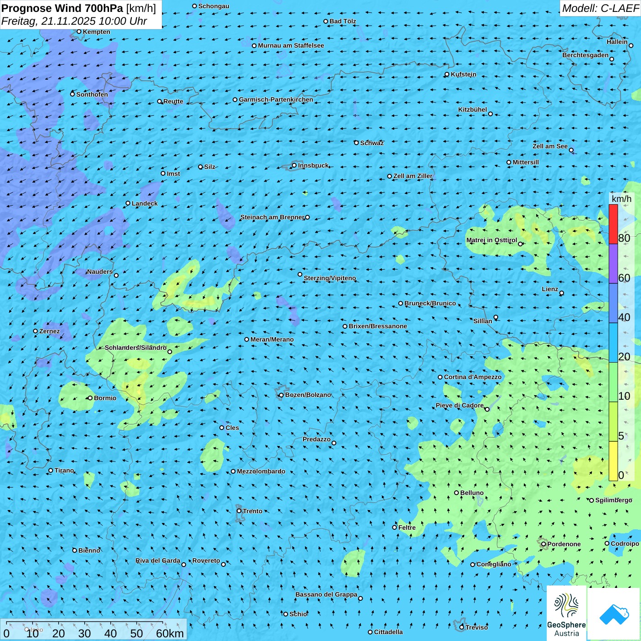The height and width of the screenshot is (641, 641).
Task: Click the 'Spilimbergo' label
Action: pos(614,500)
